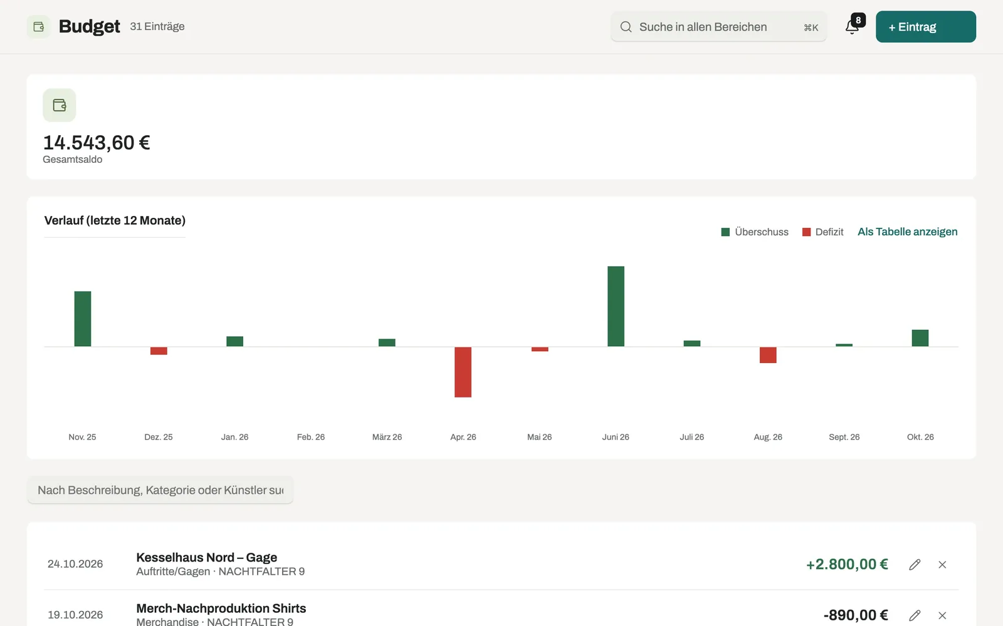
Task: Click the red Defizit legend swatch
Action: 806,232
